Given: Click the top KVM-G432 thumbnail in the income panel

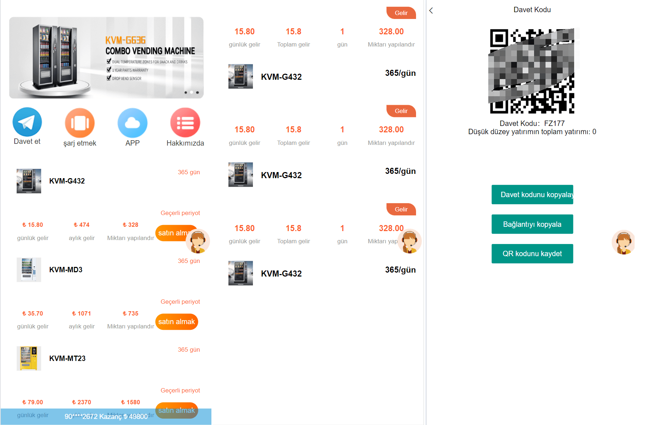Looking at the screenshot, I should pos(241,77).
